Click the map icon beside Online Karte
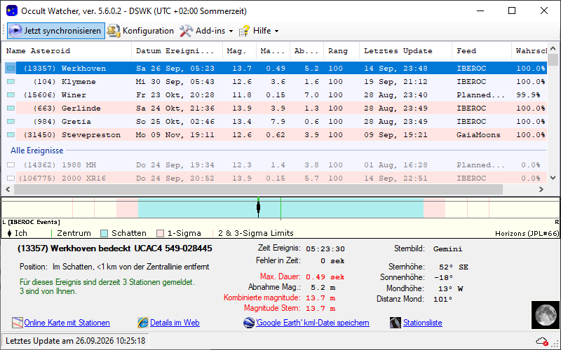Viewport: 561px width, 350px height. [x=17, y=323]
